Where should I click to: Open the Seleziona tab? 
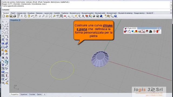(x=39, y=13)
